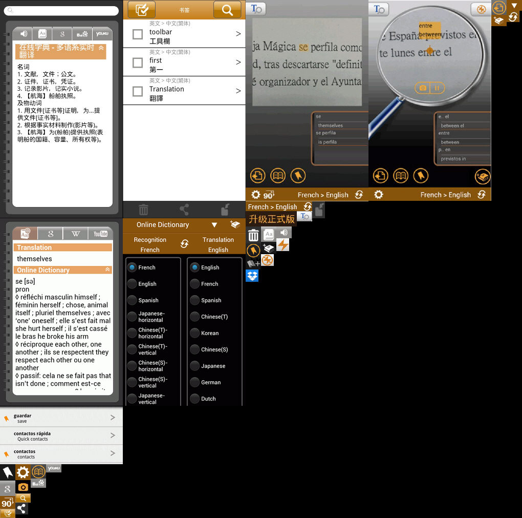Click the swap icon between Recognition and Translation
This screenshot has height=518, width=522.
(x=184, y=244)
